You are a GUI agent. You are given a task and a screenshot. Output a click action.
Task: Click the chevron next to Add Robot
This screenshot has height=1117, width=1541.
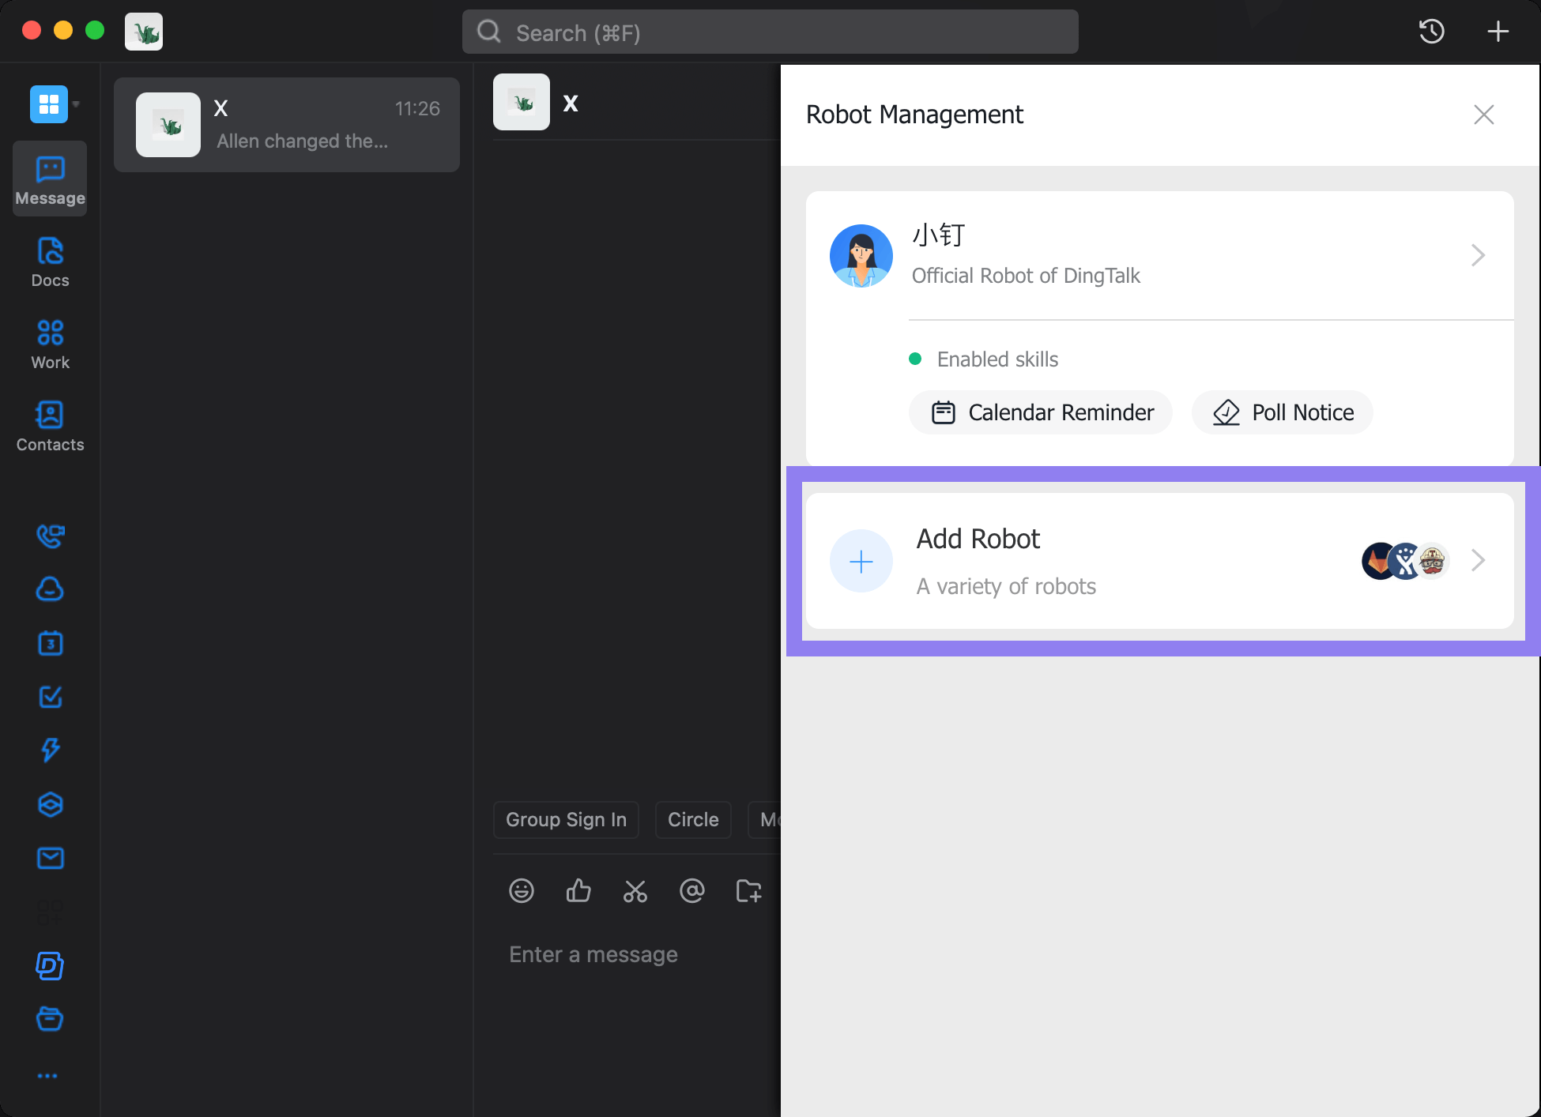(x=1478, y=560)
